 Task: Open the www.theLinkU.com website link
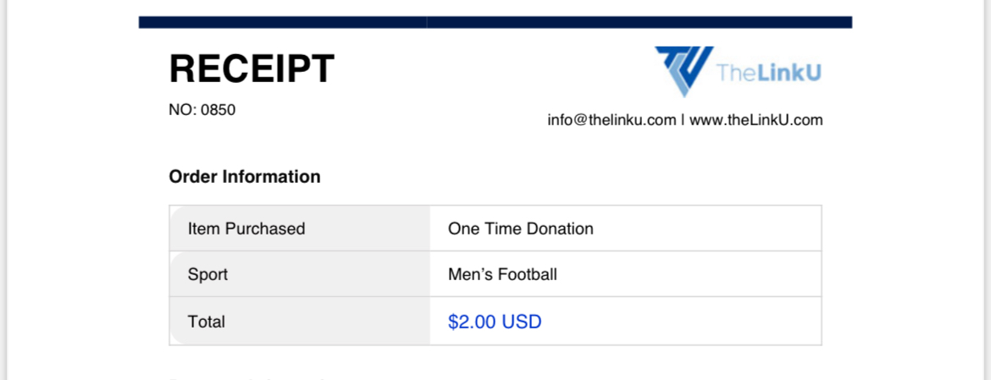756,120
